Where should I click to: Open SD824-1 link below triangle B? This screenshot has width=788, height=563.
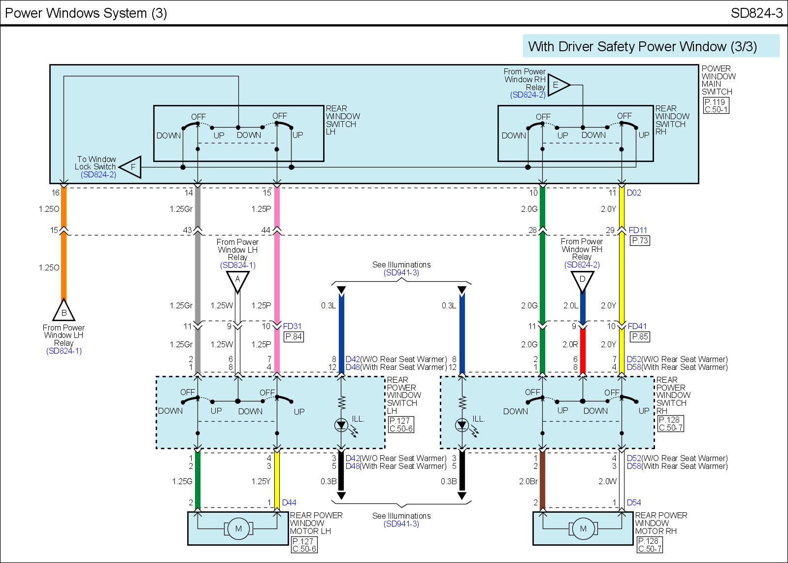[64, 351]
